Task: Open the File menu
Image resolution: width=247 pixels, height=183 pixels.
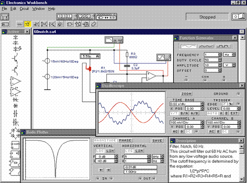Action: pos(5,9)
